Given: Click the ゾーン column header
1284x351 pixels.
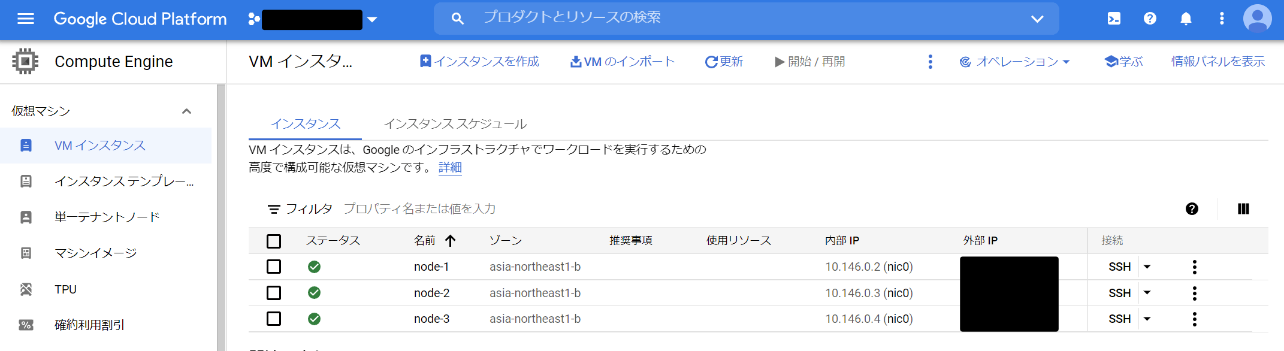Looking at the screenshot, I should point(506,241).
